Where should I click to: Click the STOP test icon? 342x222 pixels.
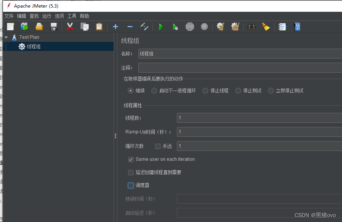(190, 27)
